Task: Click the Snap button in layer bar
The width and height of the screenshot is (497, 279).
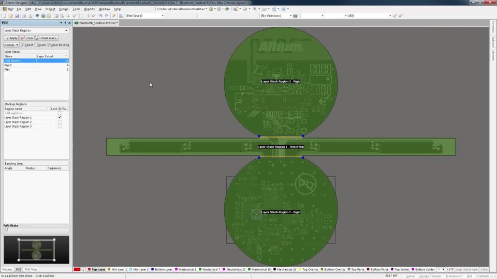Action: click(458, 270)
